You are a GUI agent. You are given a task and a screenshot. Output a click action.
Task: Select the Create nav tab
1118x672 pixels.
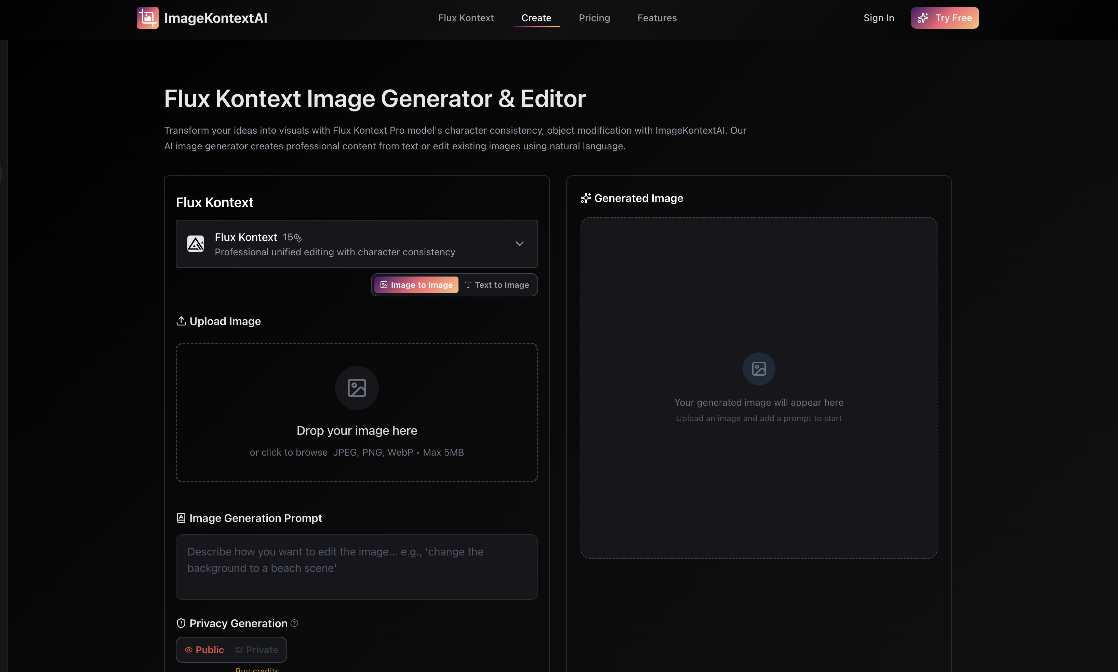tap(536, 18)
